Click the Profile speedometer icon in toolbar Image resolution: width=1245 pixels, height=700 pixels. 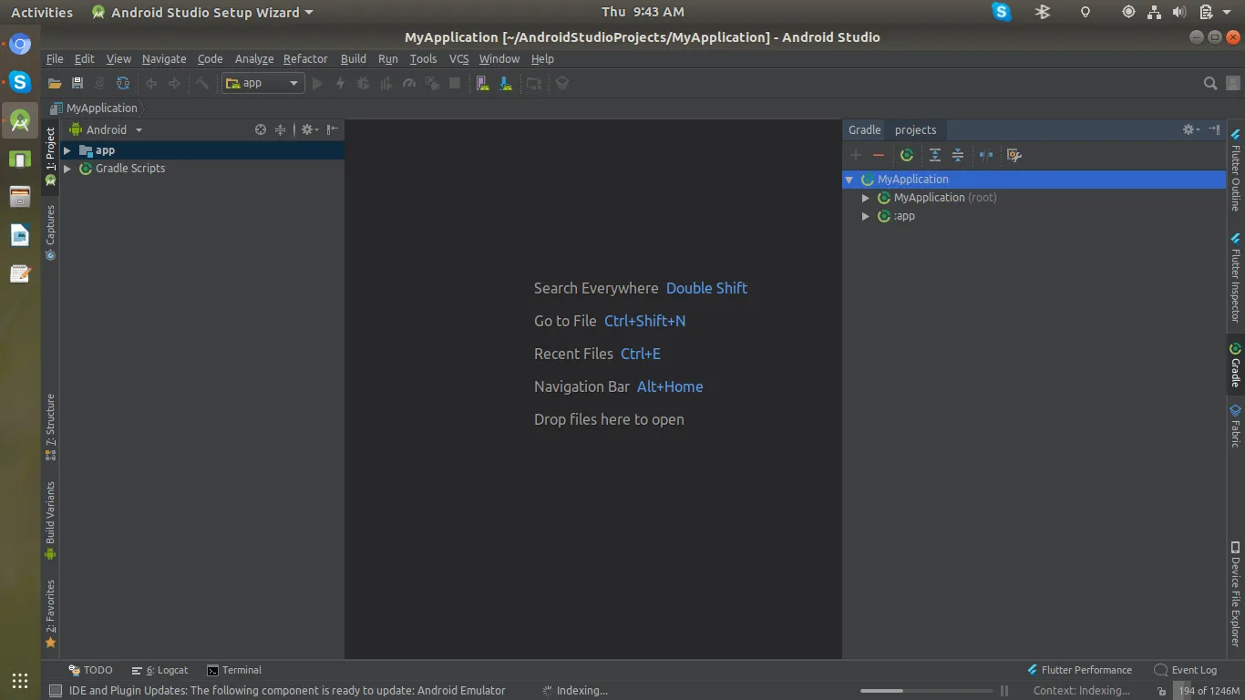click(409, 83)
